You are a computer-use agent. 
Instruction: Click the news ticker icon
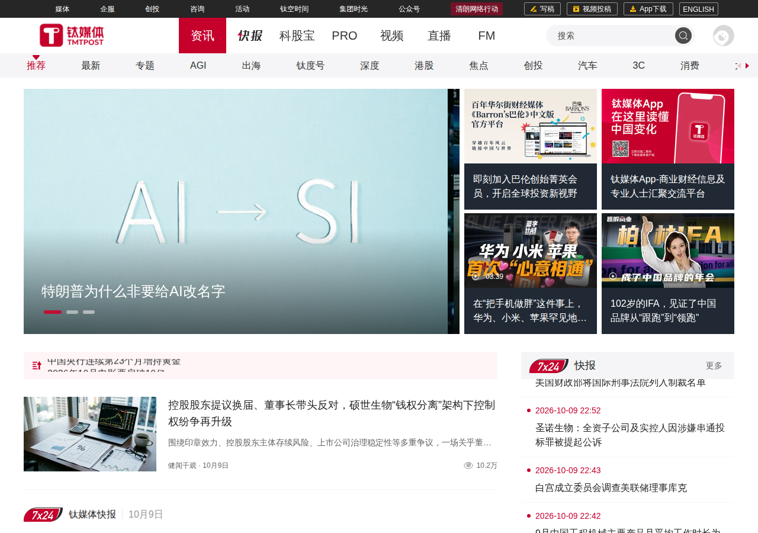(37, 365)
